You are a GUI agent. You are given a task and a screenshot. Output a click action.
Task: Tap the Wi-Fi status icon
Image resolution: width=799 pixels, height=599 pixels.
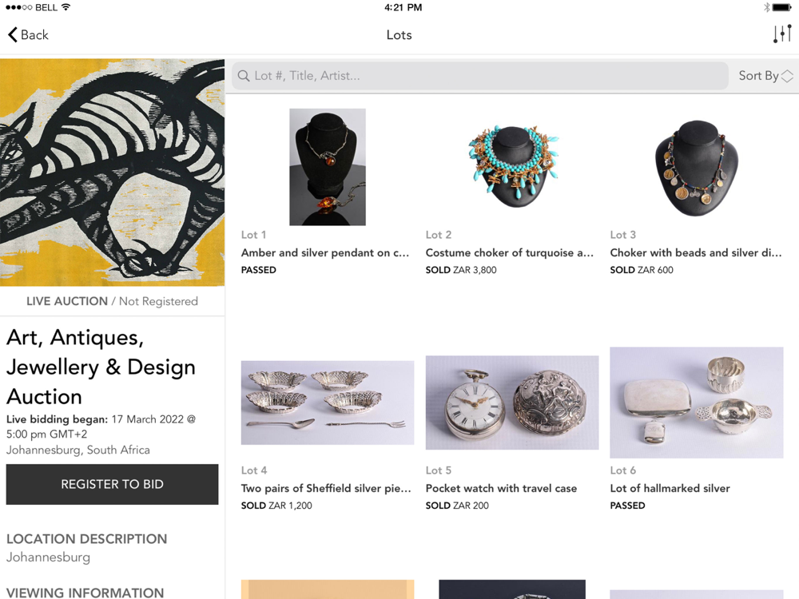point(66,7)
